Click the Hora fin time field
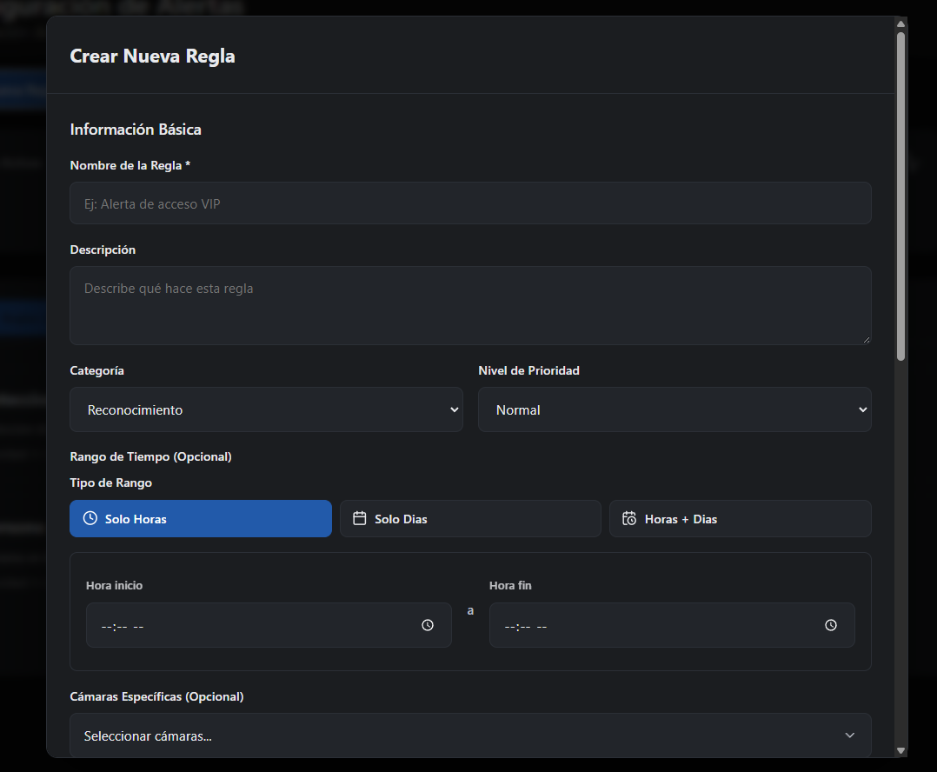 [x=672, y=625]
